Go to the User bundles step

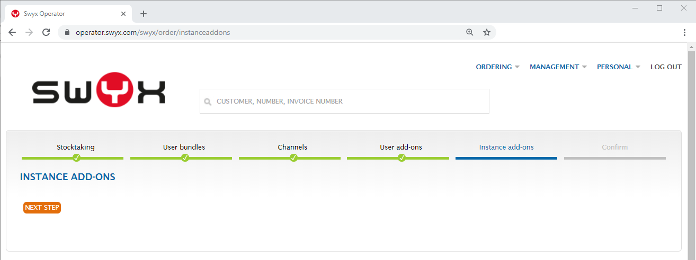[x=184, y=147]
